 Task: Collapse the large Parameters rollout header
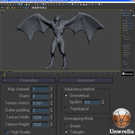click(29, 80)
